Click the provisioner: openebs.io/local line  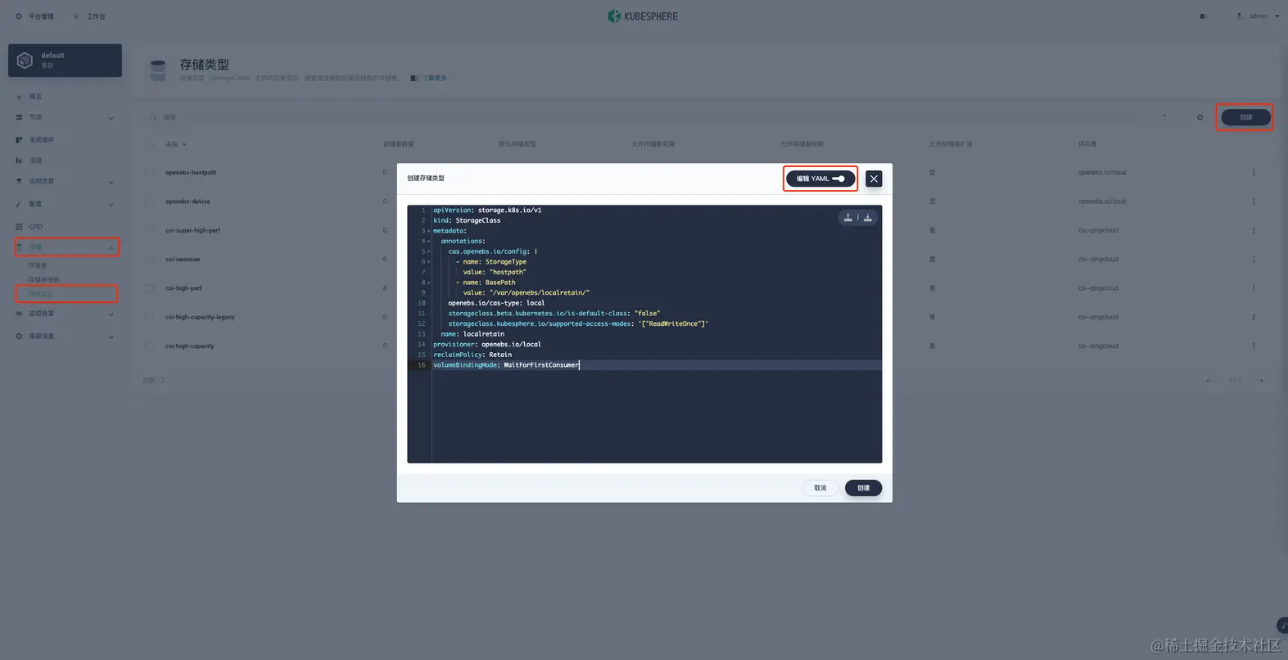pos(487,345)
